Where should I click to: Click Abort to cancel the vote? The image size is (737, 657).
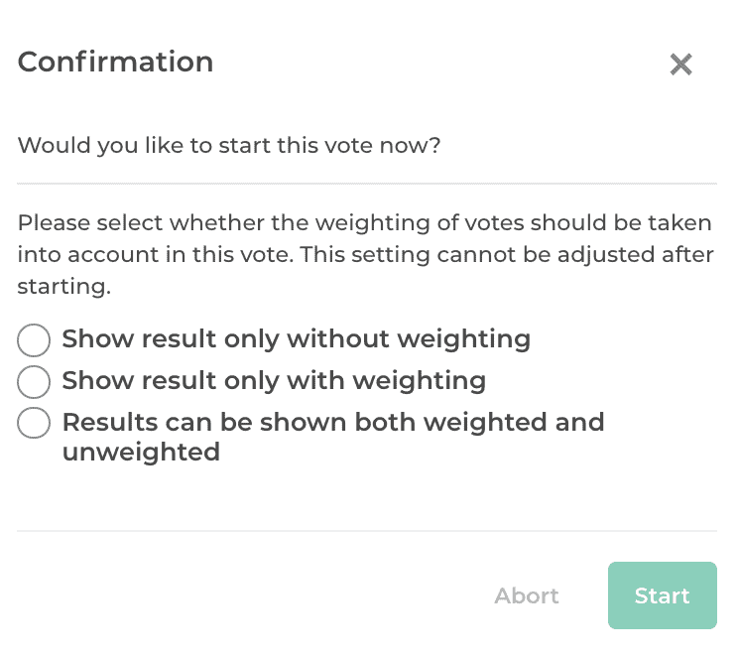point(527,595)
